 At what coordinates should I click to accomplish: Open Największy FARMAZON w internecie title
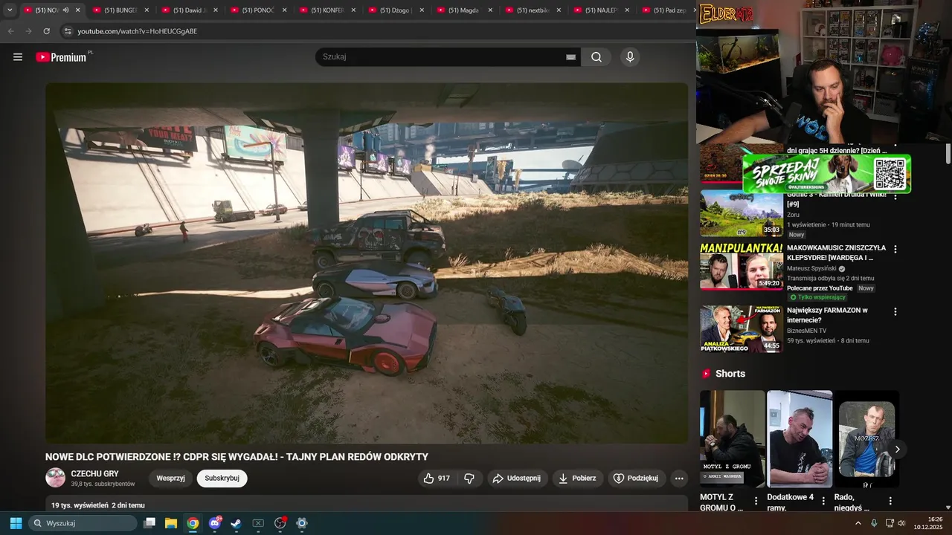[x=827, y=315]
